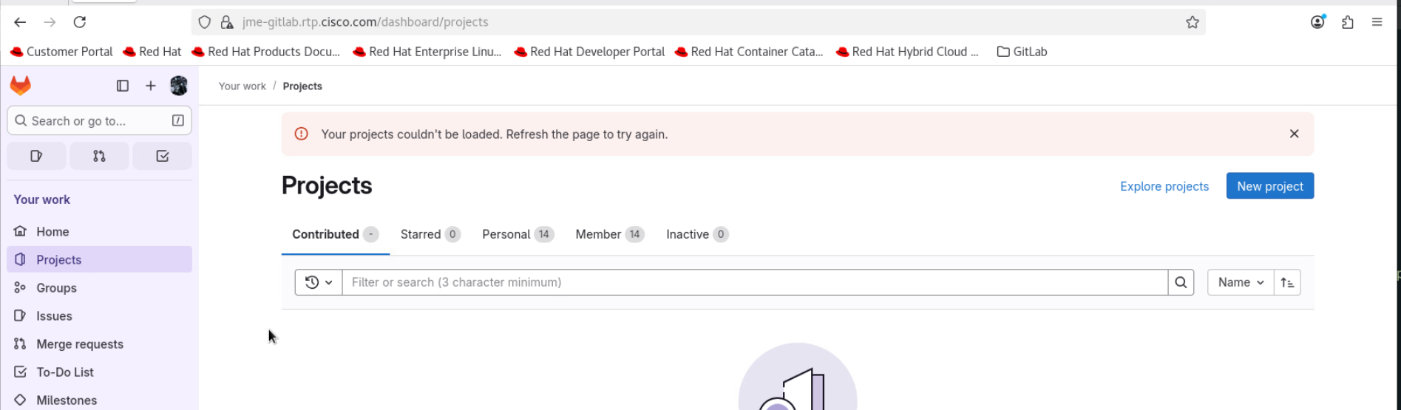Image resolution: width=1401 pixels, height=410 pixels.
Task: Open GitLab bookmarks folder
Action: [1022, 52]
